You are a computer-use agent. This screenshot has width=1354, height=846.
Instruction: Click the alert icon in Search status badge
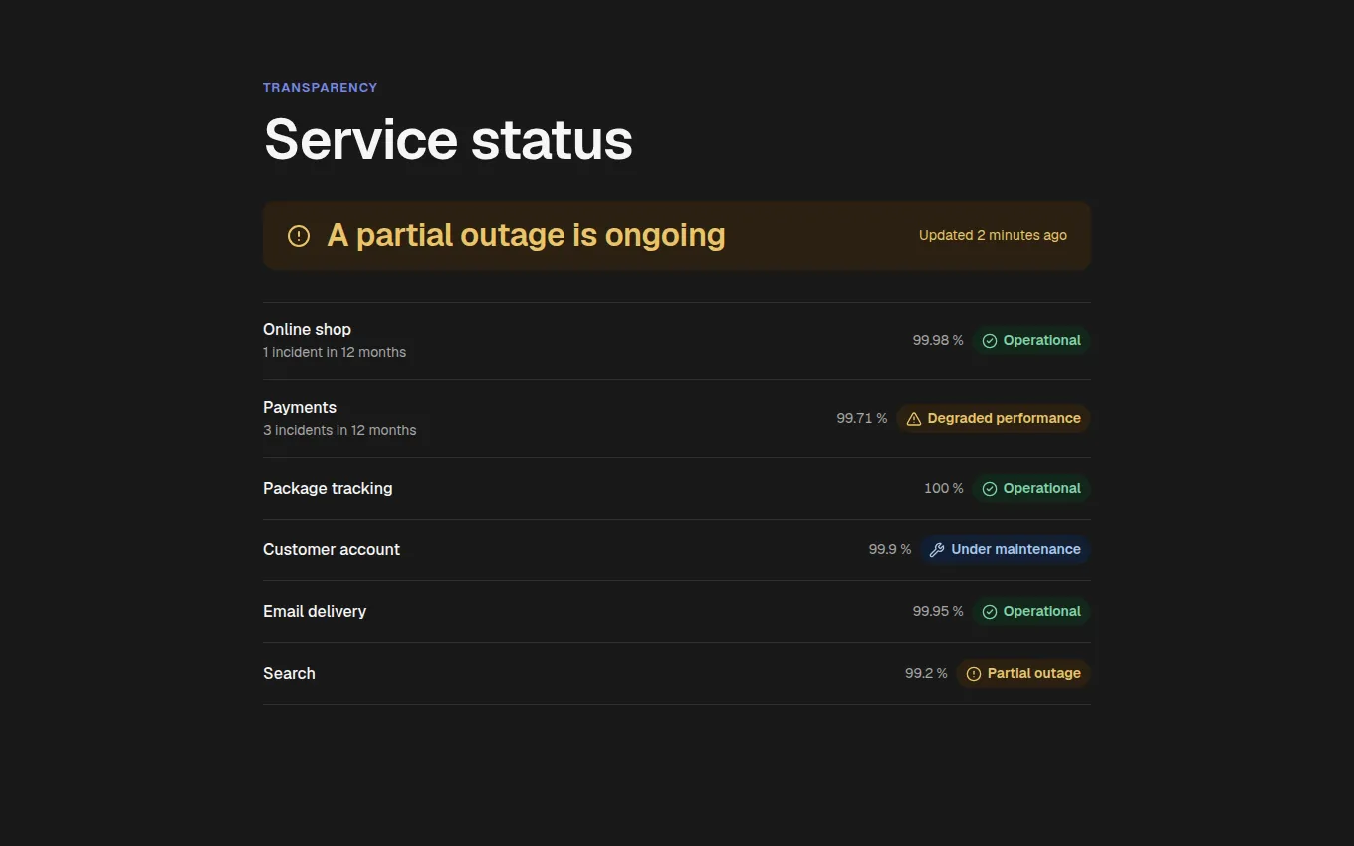(x=974, y=674)
